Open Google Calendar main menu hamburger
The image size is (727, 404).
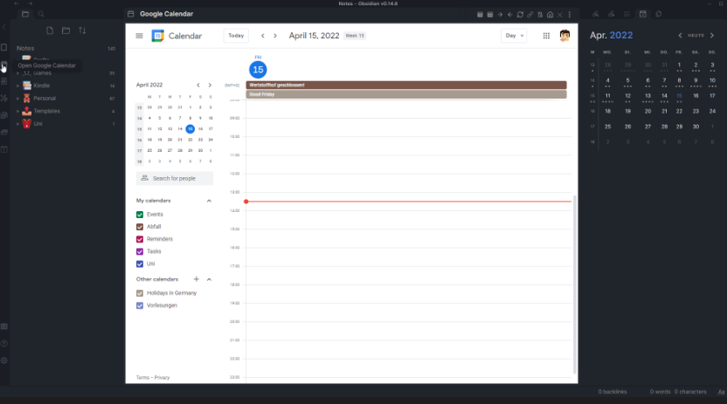(x=139, y=36)
